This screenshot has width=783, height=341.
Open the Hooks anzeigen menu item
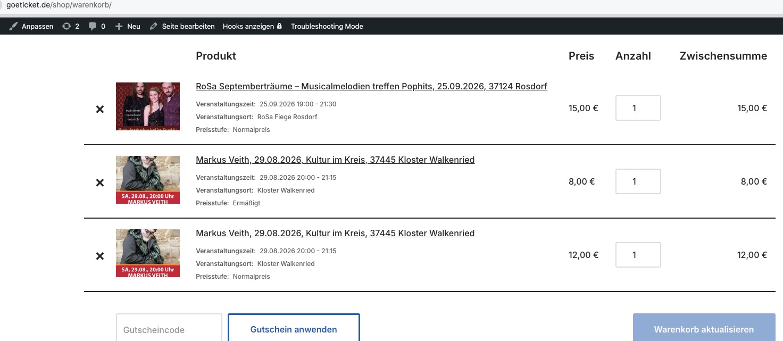click(248, 26)
